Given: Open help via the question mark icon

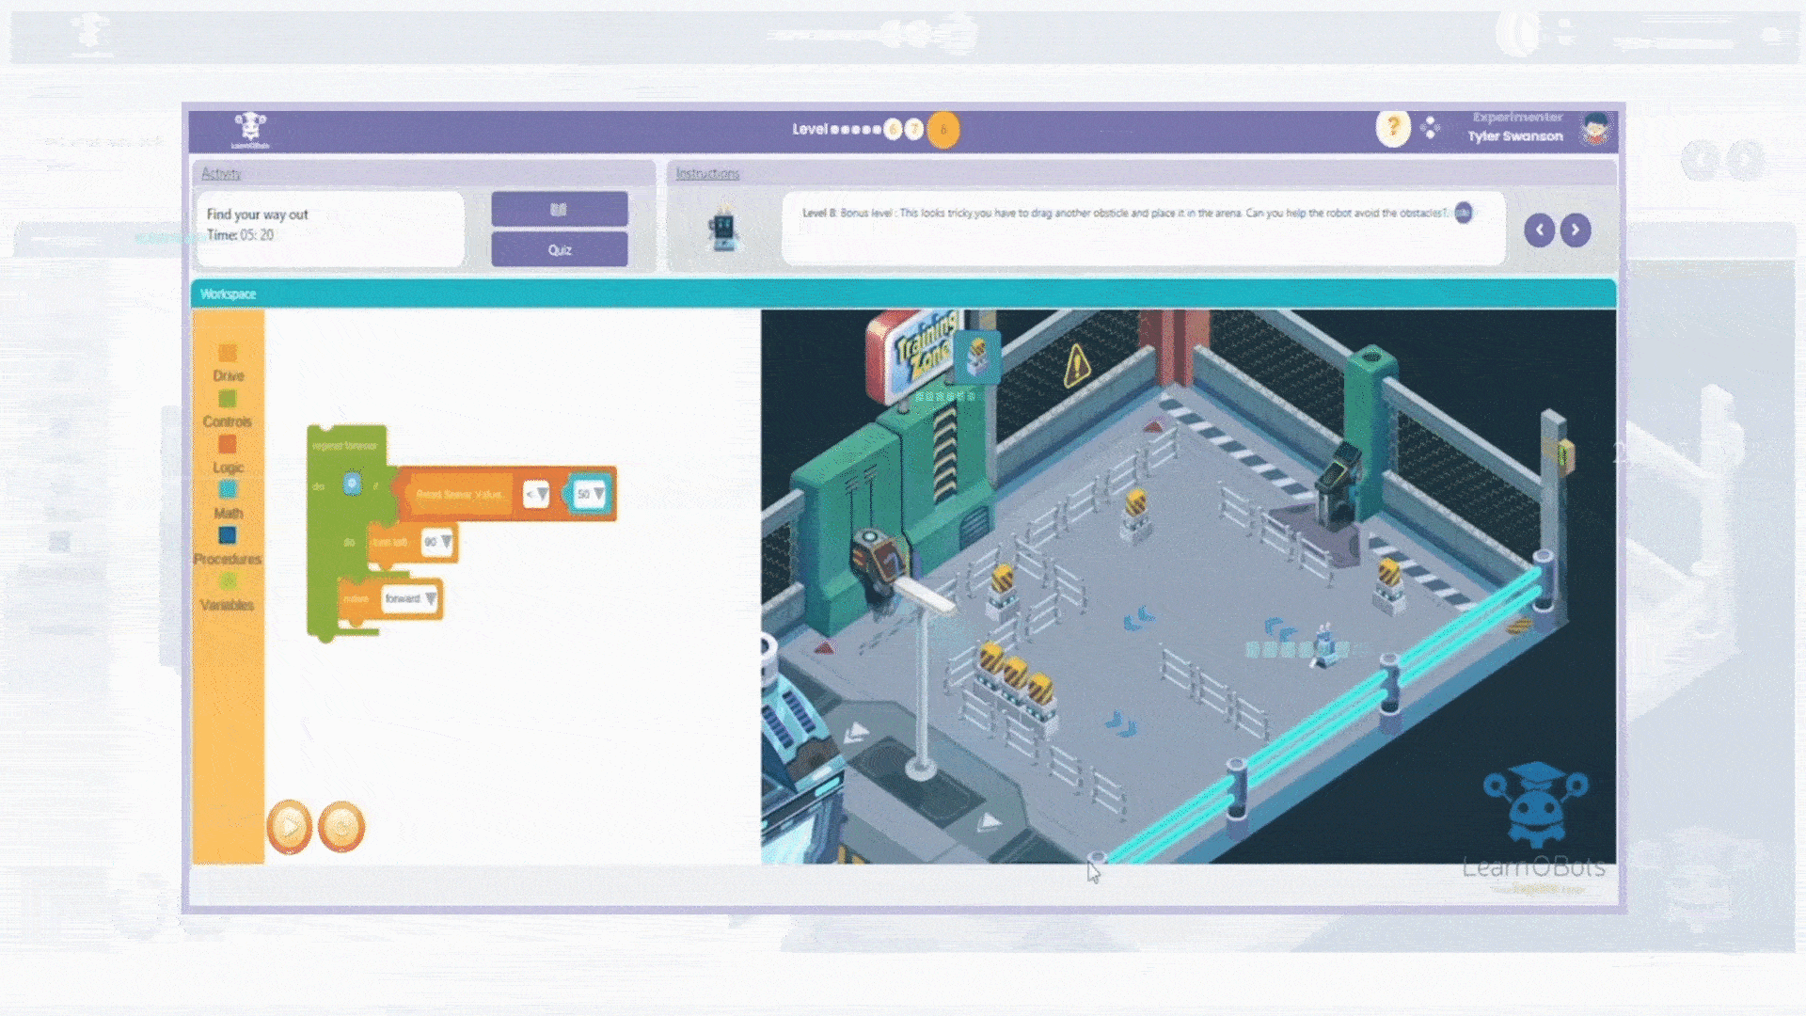Looking at the screenshot, I should [x=1393, y=128].
